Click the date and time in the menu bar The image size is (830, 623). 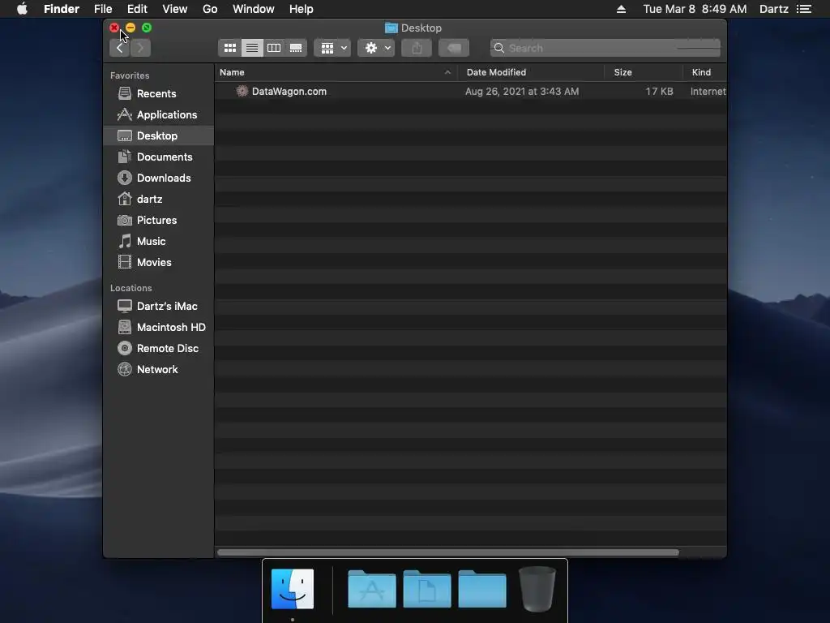pyautogui.click(x=695, y=9)
